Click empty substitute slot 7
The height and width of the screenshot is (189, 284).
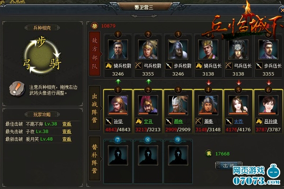118,155
